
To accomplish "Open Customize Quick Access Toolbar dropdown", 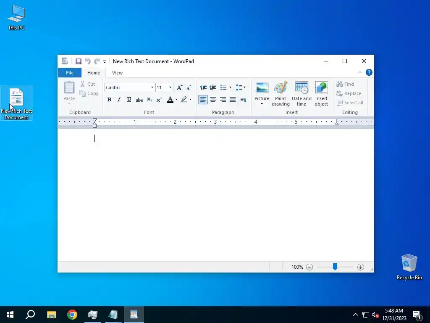I will tap(105, 61).
